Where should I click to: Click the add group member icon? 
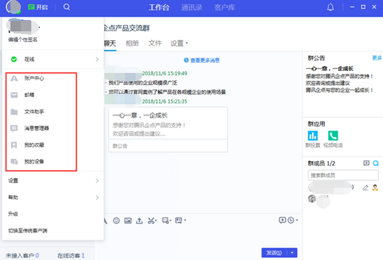tap(366, 163)
